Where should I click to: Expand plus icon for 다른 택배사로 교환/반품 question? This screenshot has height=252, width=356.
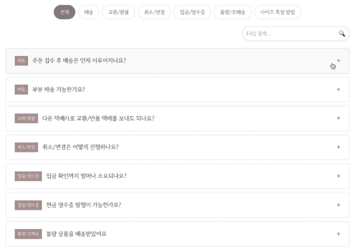click(339, 118)
